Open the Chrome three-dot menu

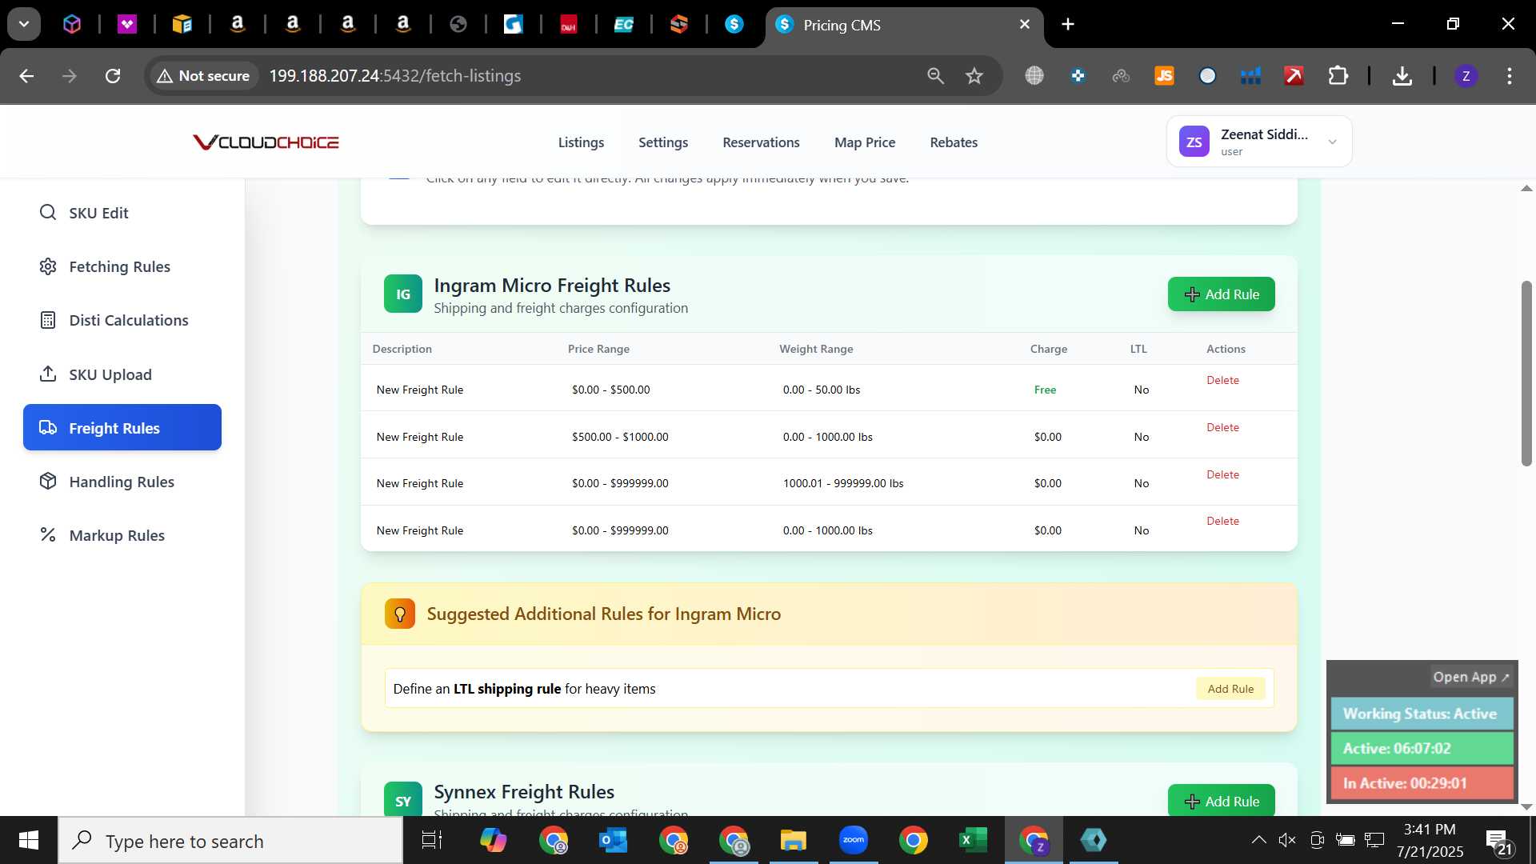pos(1510,76)
